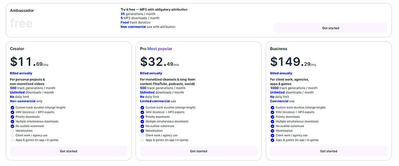Click the Pro check icon for Monetization
Viewport: 399px width, 166px height.
click(x=142, y=131)
